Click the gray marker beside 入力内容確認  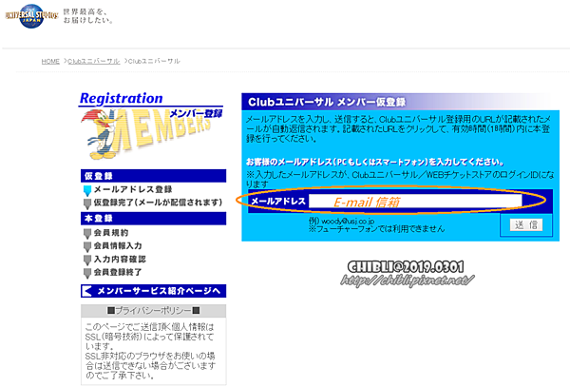pos(87,261)
